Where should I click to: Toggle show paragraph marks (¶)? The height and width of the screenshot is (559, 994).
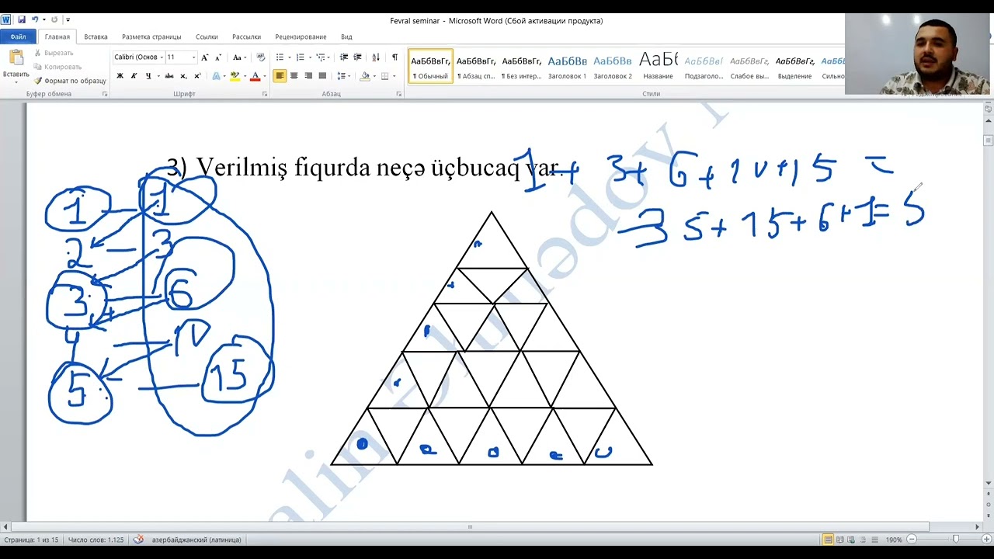point(394,57)
